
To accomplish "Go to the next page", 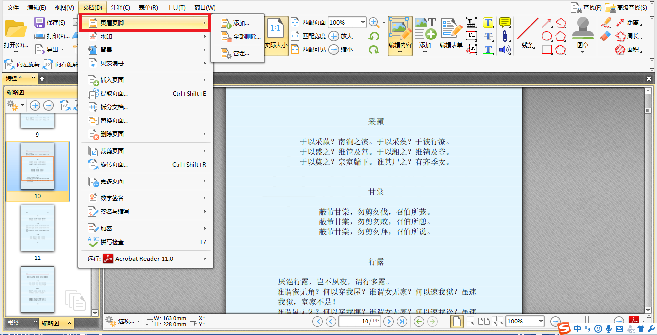I will (389, 322).
